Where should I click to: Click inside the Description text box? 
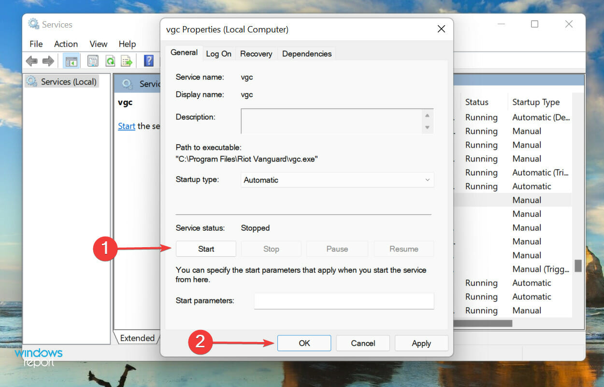point(331,121)
